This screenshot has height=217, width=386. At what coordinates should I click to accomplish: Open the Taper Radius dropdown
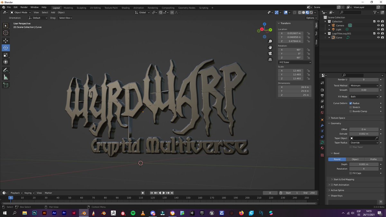point(364,143)
